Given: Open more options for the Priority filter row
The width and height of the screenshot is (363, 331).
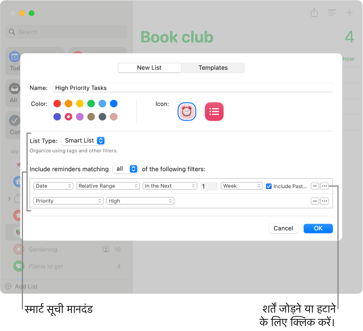Looking at the screenshot, I should tap(324, 201).
